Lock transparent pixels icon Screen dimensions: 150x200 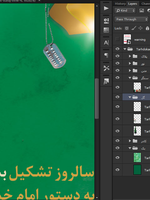click(x=127, y=28)
